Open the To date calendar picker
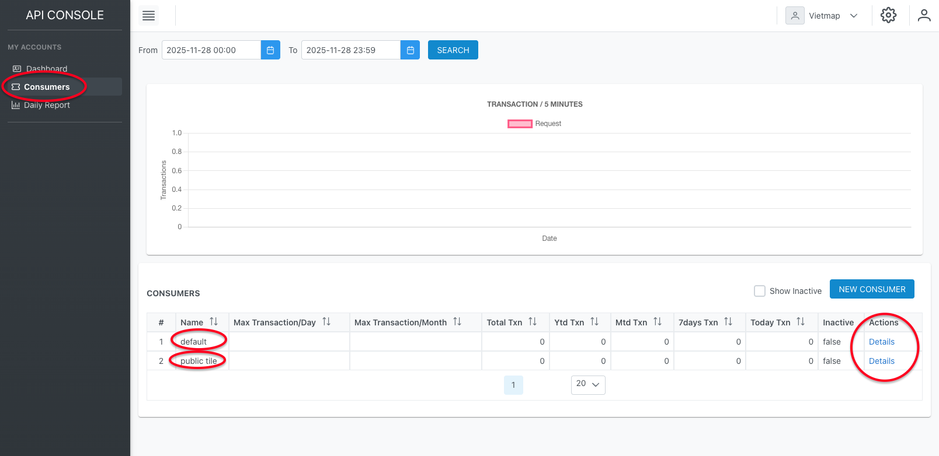The height and width of the screenshot is (456, 939). pos(410,50)
